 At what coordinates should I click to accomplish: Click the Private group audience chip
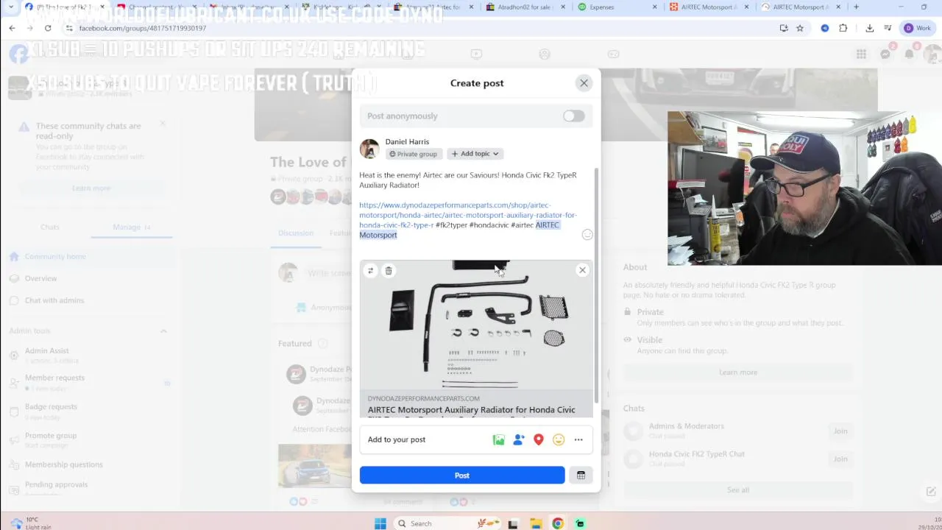pyautogui.click(x=413, y=154)
